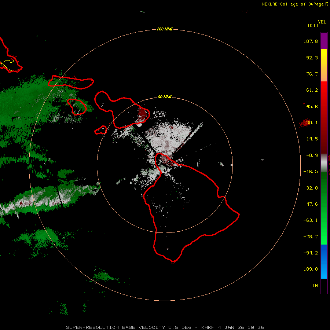Click the 100 NMI range ring label
This screenshot has width=330, height=330.
point(165,29)
